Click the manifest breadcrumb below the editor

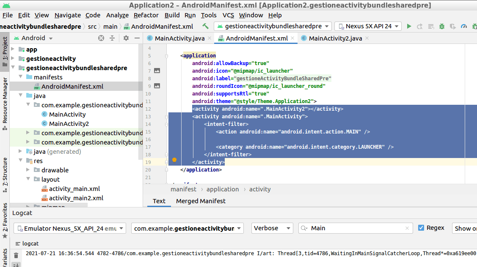tap(183, 189)
